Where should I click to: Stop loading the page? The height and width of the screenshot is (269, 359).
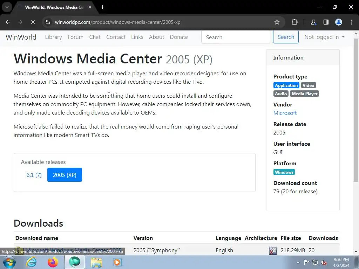[x=33, y=22]
